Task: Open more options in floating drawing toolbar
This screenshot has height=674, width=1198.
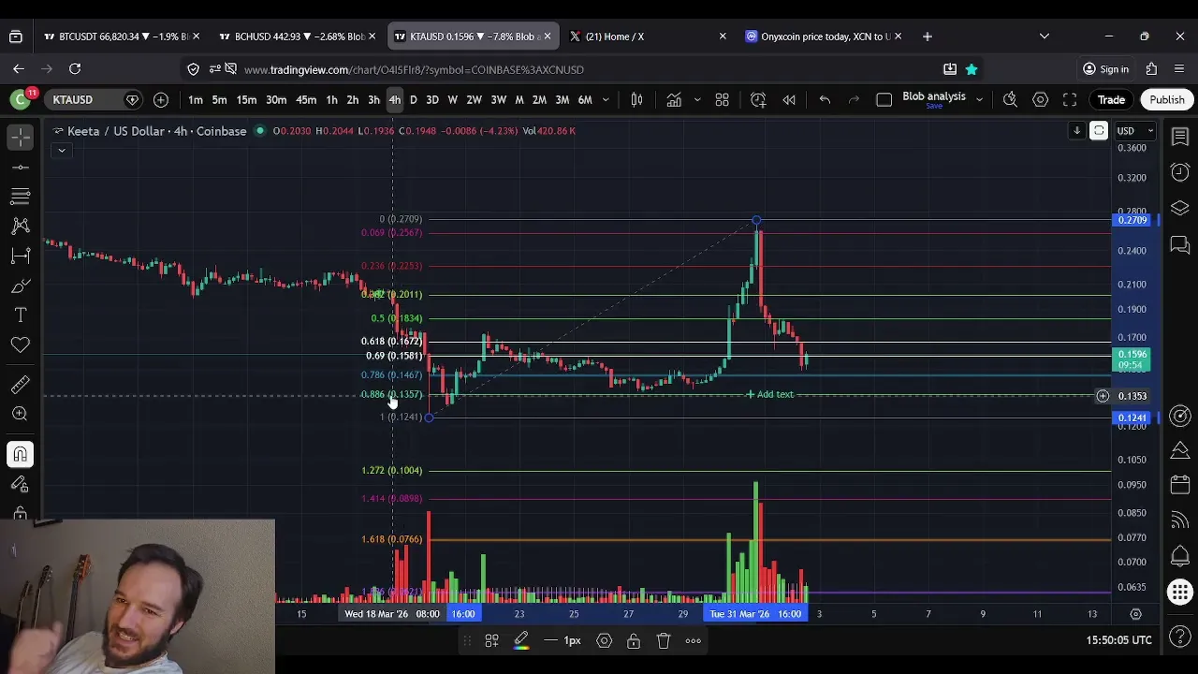Action: [x=694, y=641]
